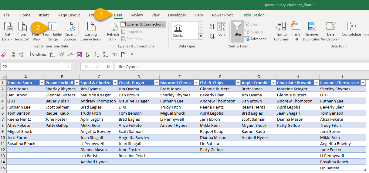The width and height of the screenshot is (369, 173).
Task: Open Tomato Soup column filter dropdown
Action: coord(42,83)
